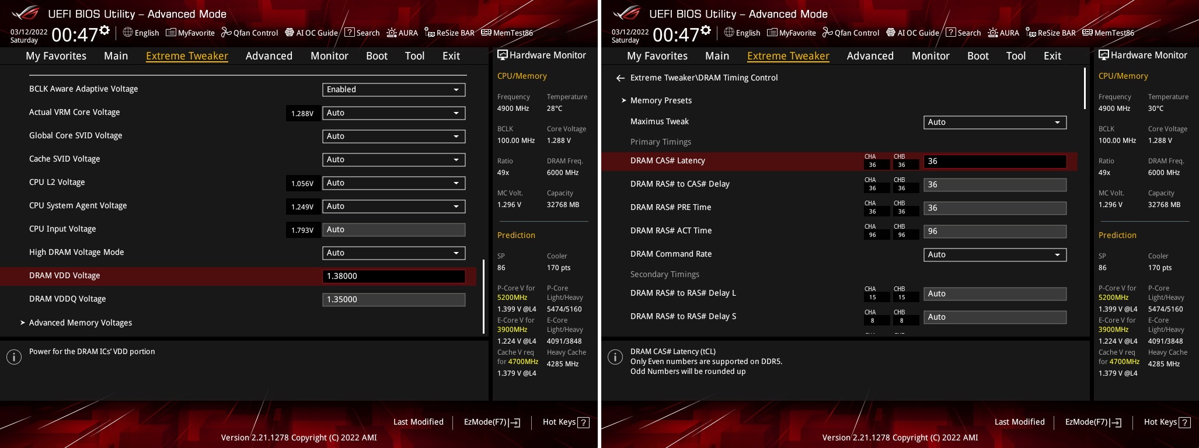Open My Favorites tab on voltage settings screen

[x=56, y=55]
